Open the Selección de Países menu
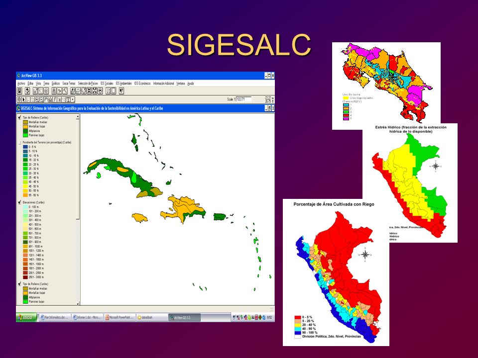Viewport: 478px width, 358px height. pyautogui.click(x=88, y=83)
